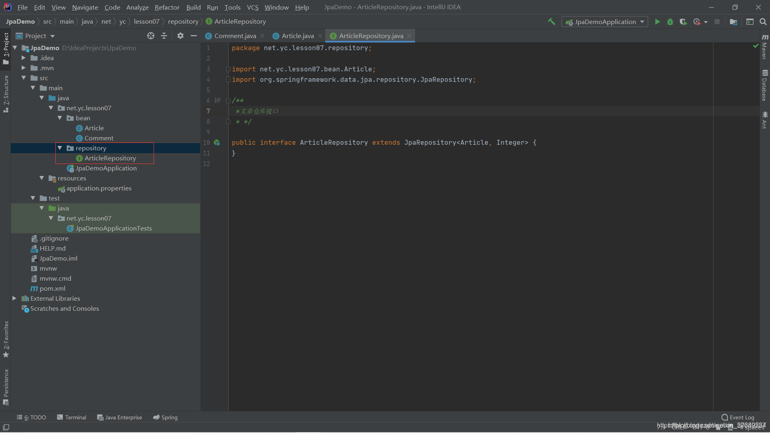Open Project panel settings gear
Image resolution: width=770 pixels, height=433 pixels.
(180, 36)
